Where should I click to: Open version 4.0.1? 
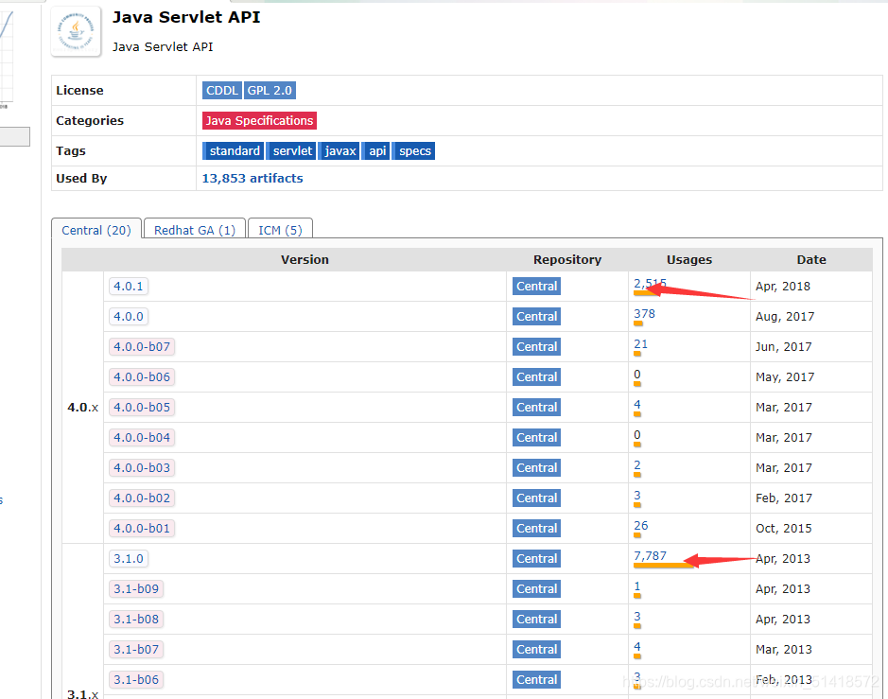pyautogui.click(x=129, y=287)
